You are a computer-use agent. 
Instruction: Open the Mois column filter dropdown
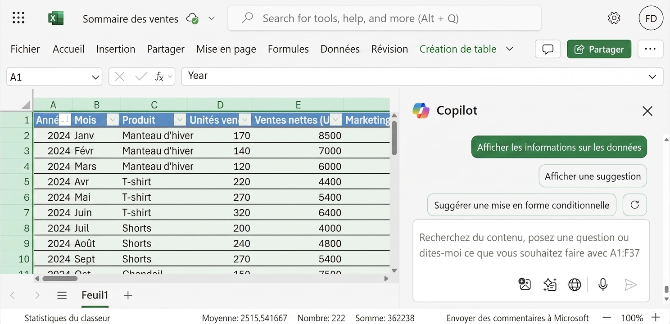[x=113, y=120]
